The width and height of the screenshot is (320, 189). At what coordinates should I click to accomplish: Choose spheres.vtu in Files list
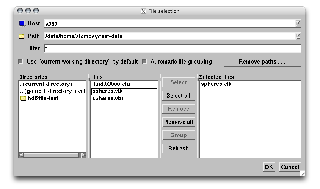pyautogui.click(x=107, y=98)
